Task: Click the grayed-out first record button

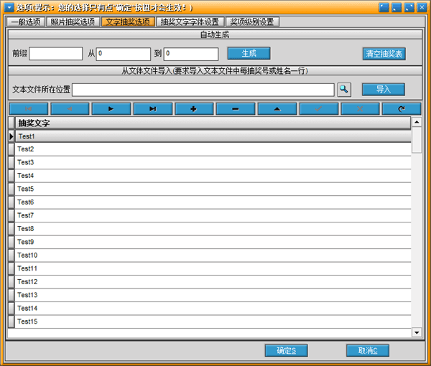Action: point(28,108)
